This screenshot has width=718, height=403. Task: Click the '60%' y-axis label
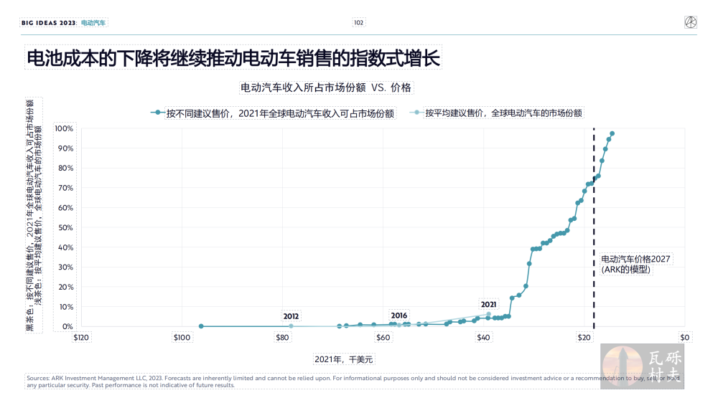pyautogui.click(x=65, y=208)
